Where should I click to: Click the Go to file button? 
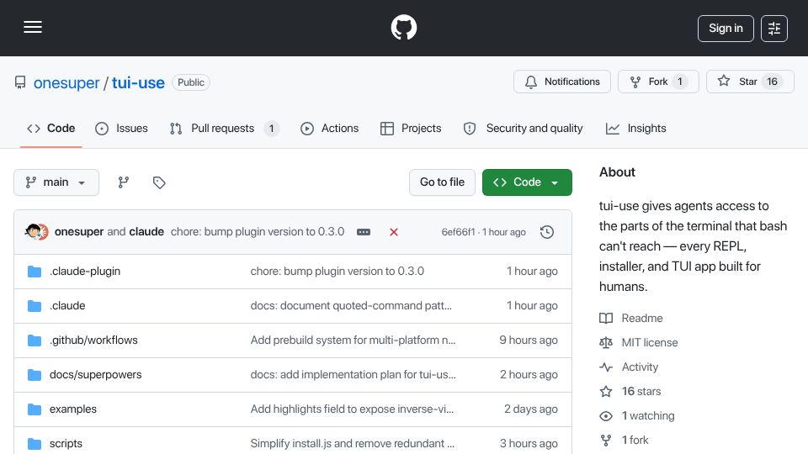click(442, 182)
